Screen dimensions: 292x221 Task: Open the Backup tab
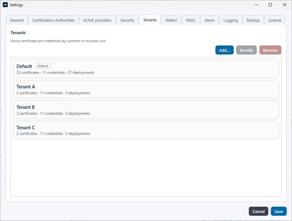click(x=253, y=20)
